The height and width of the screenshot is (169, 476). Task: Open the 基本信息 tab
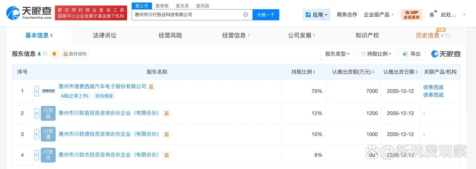[39, 35]
